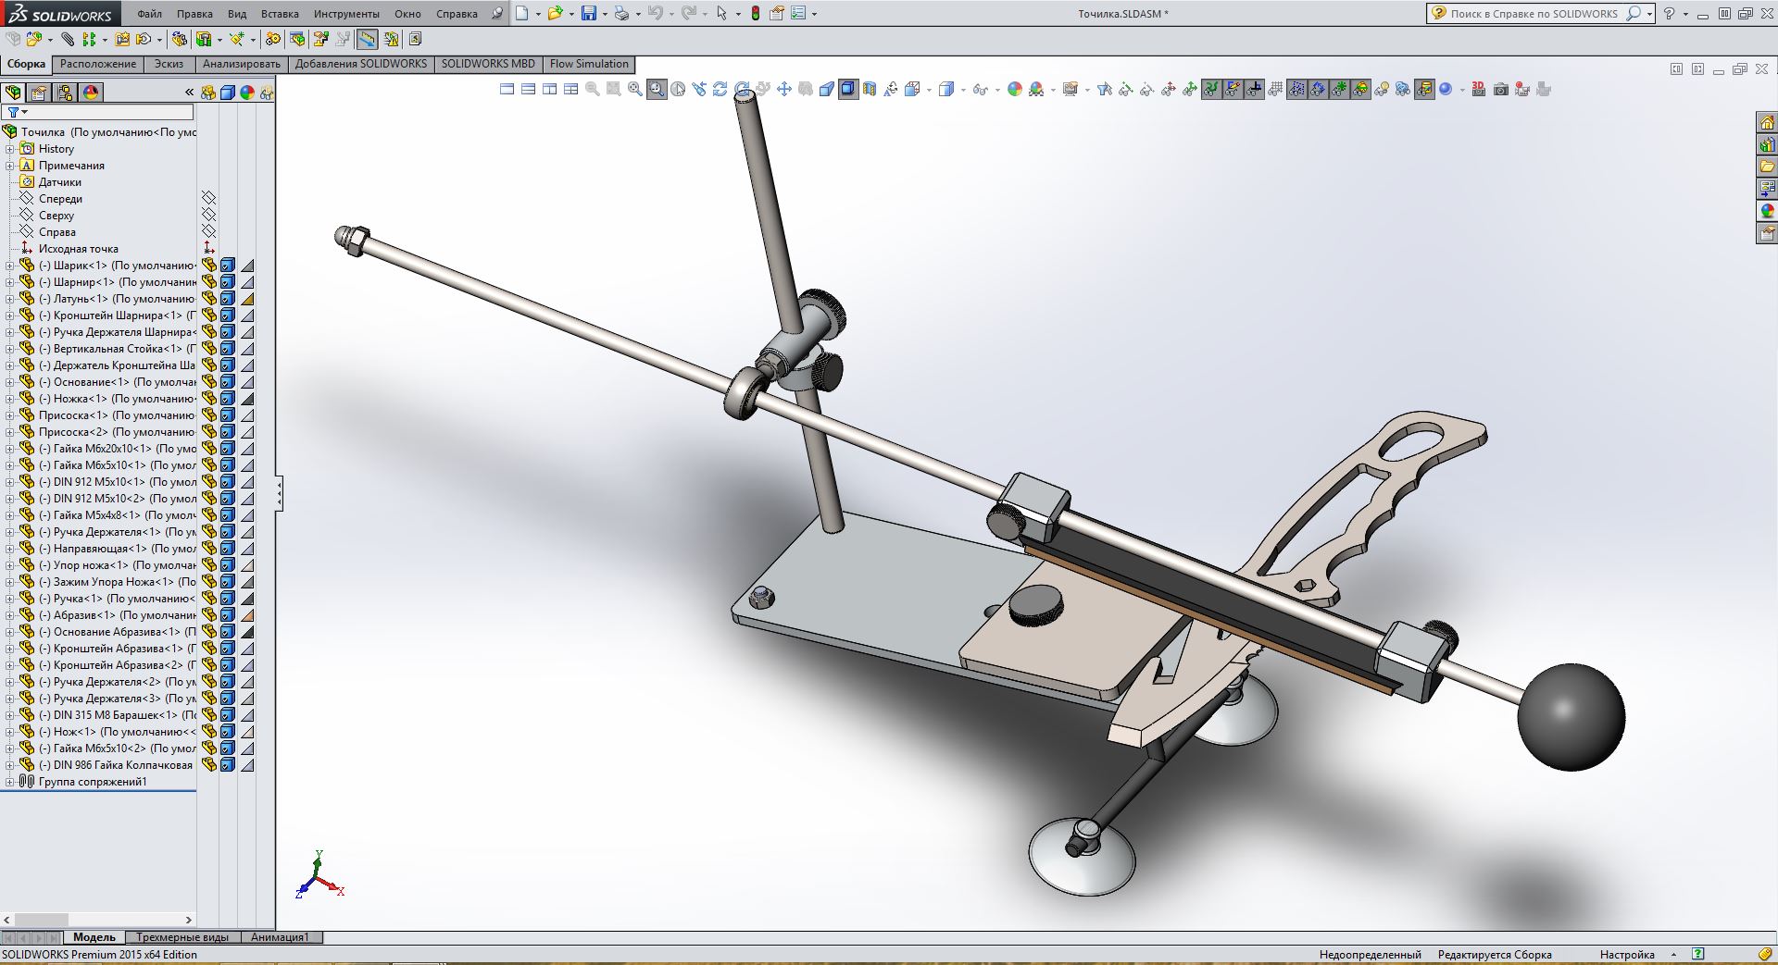Expand the History node in the tree
The image size is (1778, 965).
(x=10, y=149)
